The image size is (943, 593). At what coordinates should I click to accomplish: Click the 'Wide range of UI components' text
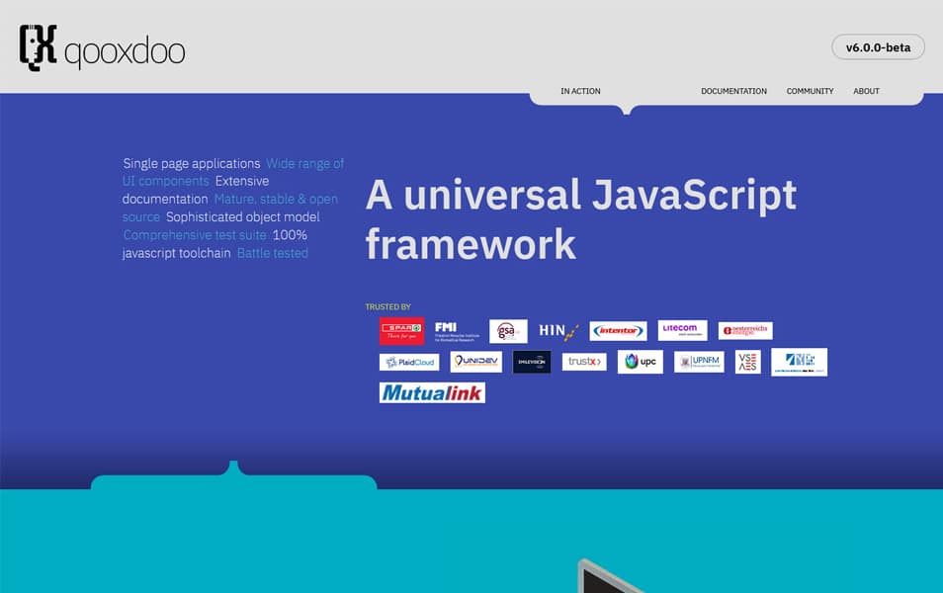233,172
